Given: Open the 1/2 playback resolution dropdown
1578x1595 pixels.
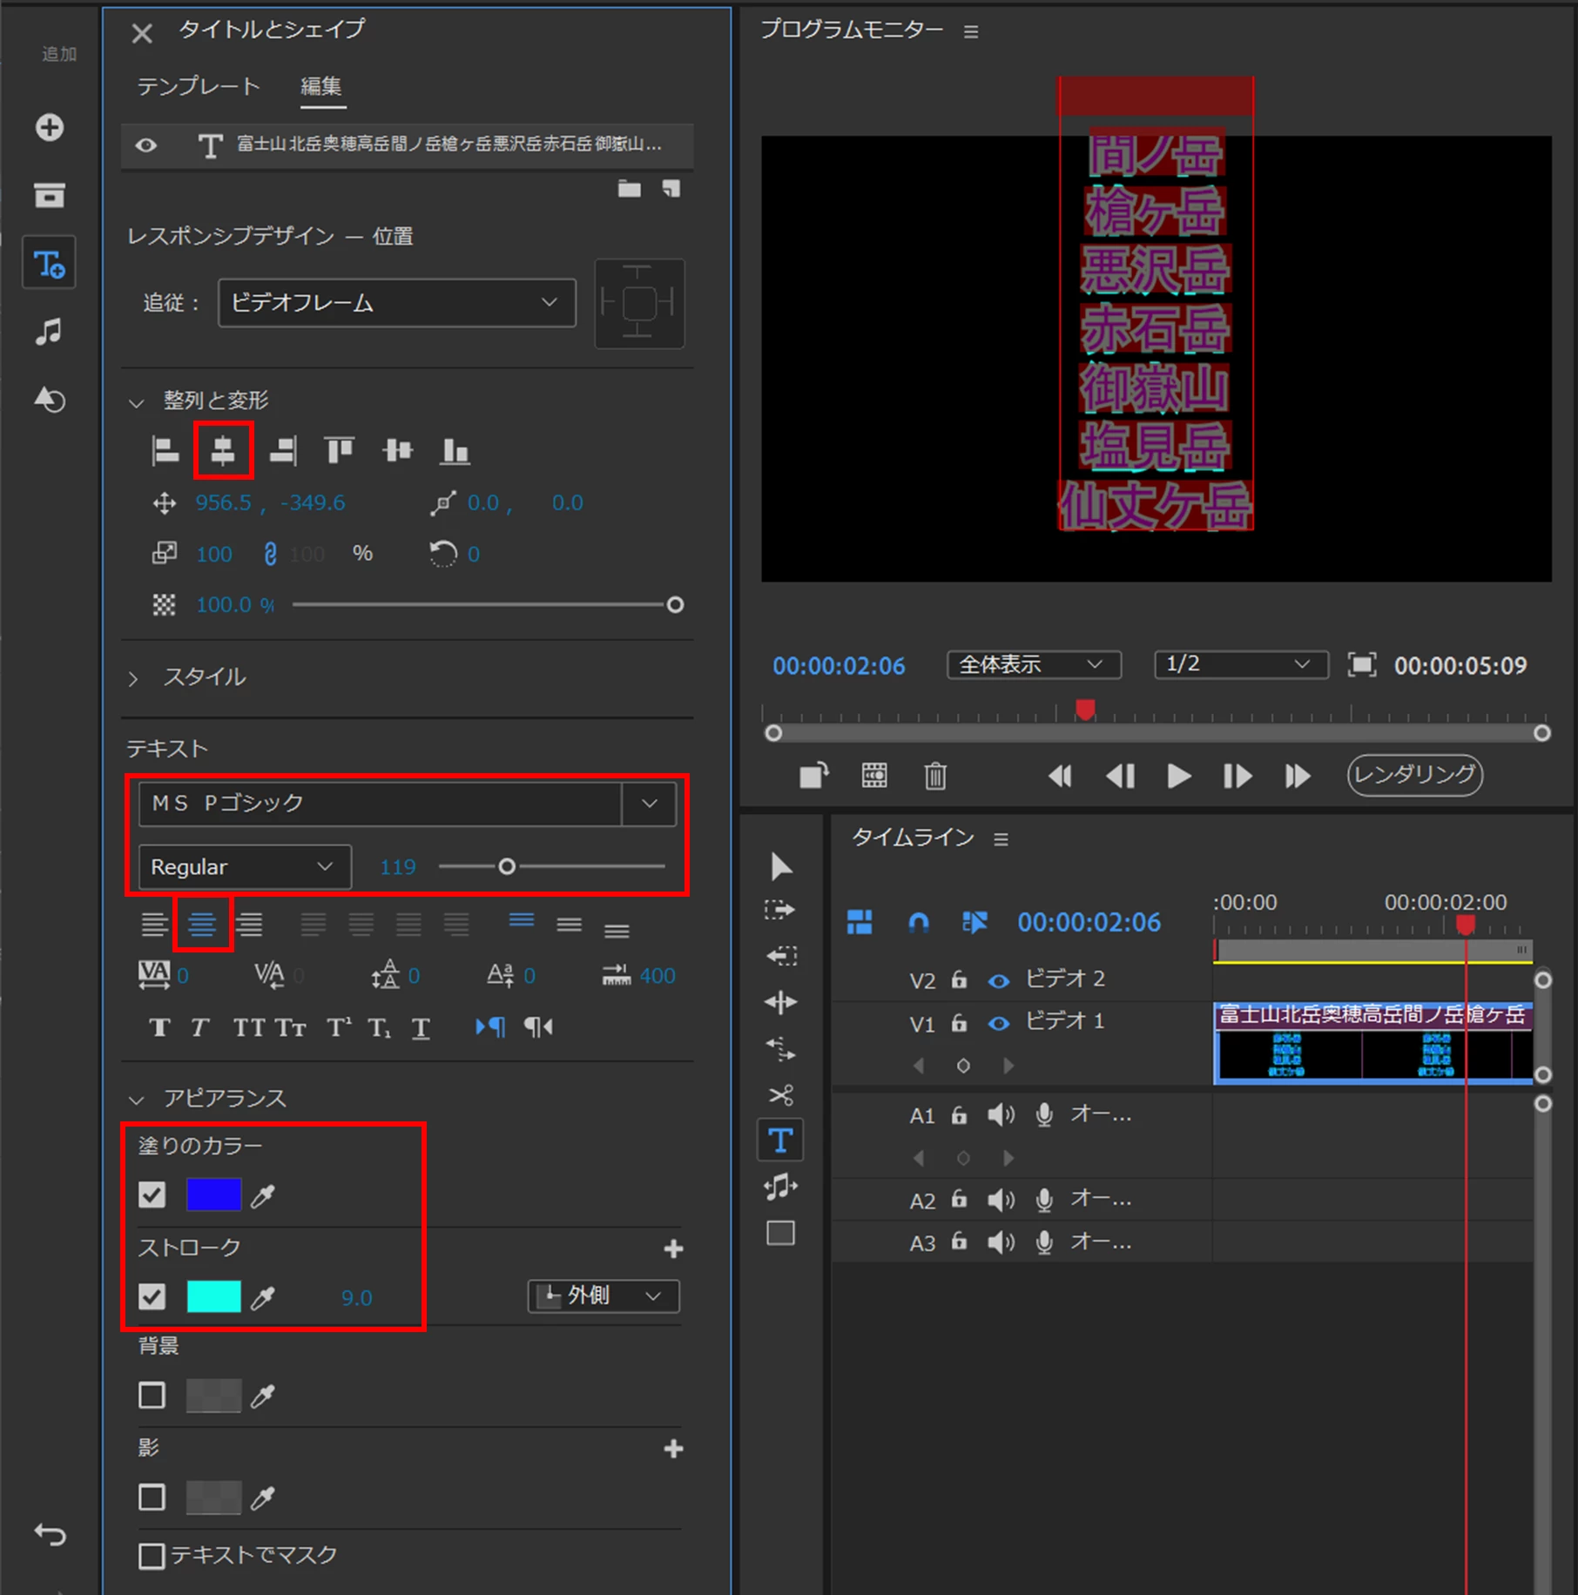Looking at the screenshot, I should click(x=1241, y=665).
